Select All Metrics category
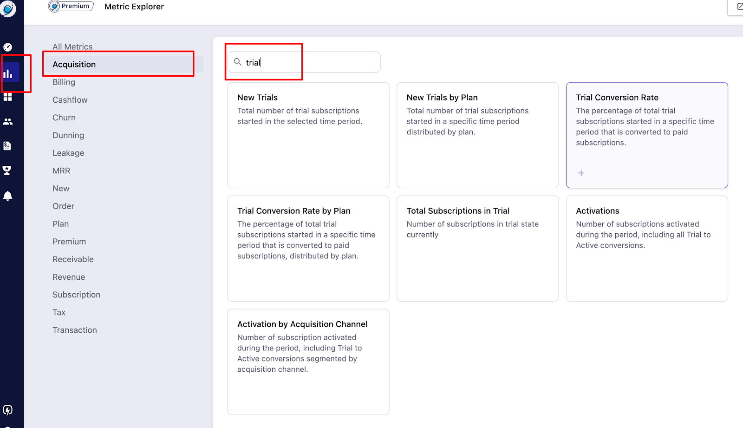Screen dimensions: 743x428 coord(72,46)
